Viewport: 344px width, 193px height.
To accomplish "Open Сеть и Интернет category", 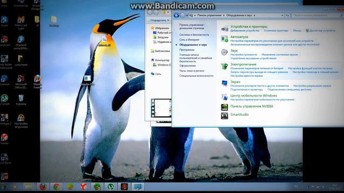I will point(189,40).
